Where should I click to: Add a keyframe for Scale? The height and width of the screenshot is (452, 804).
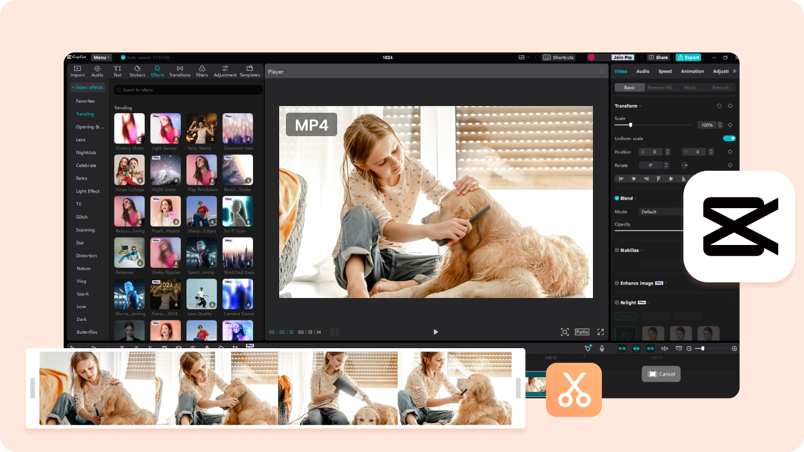click(x=730, y=125)
